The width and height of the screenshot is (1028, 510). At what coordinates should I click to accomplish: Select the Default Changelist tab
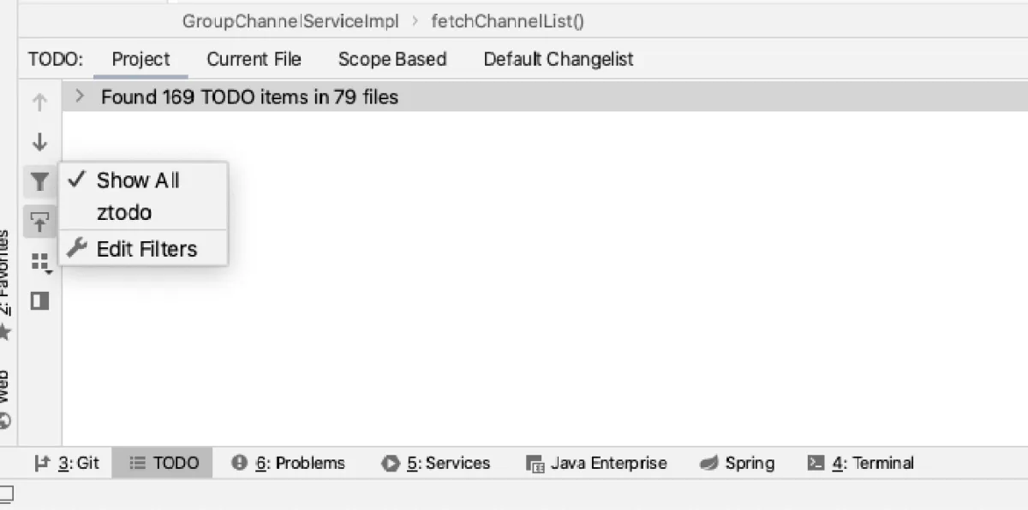pos(558,59)
